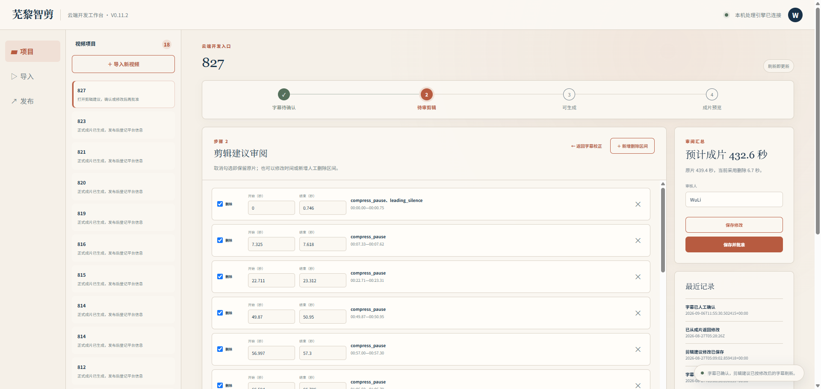This screenshot has height=389, width=821.
Task: Click the 保存并批准 button
Action: (x=734, y=245)
